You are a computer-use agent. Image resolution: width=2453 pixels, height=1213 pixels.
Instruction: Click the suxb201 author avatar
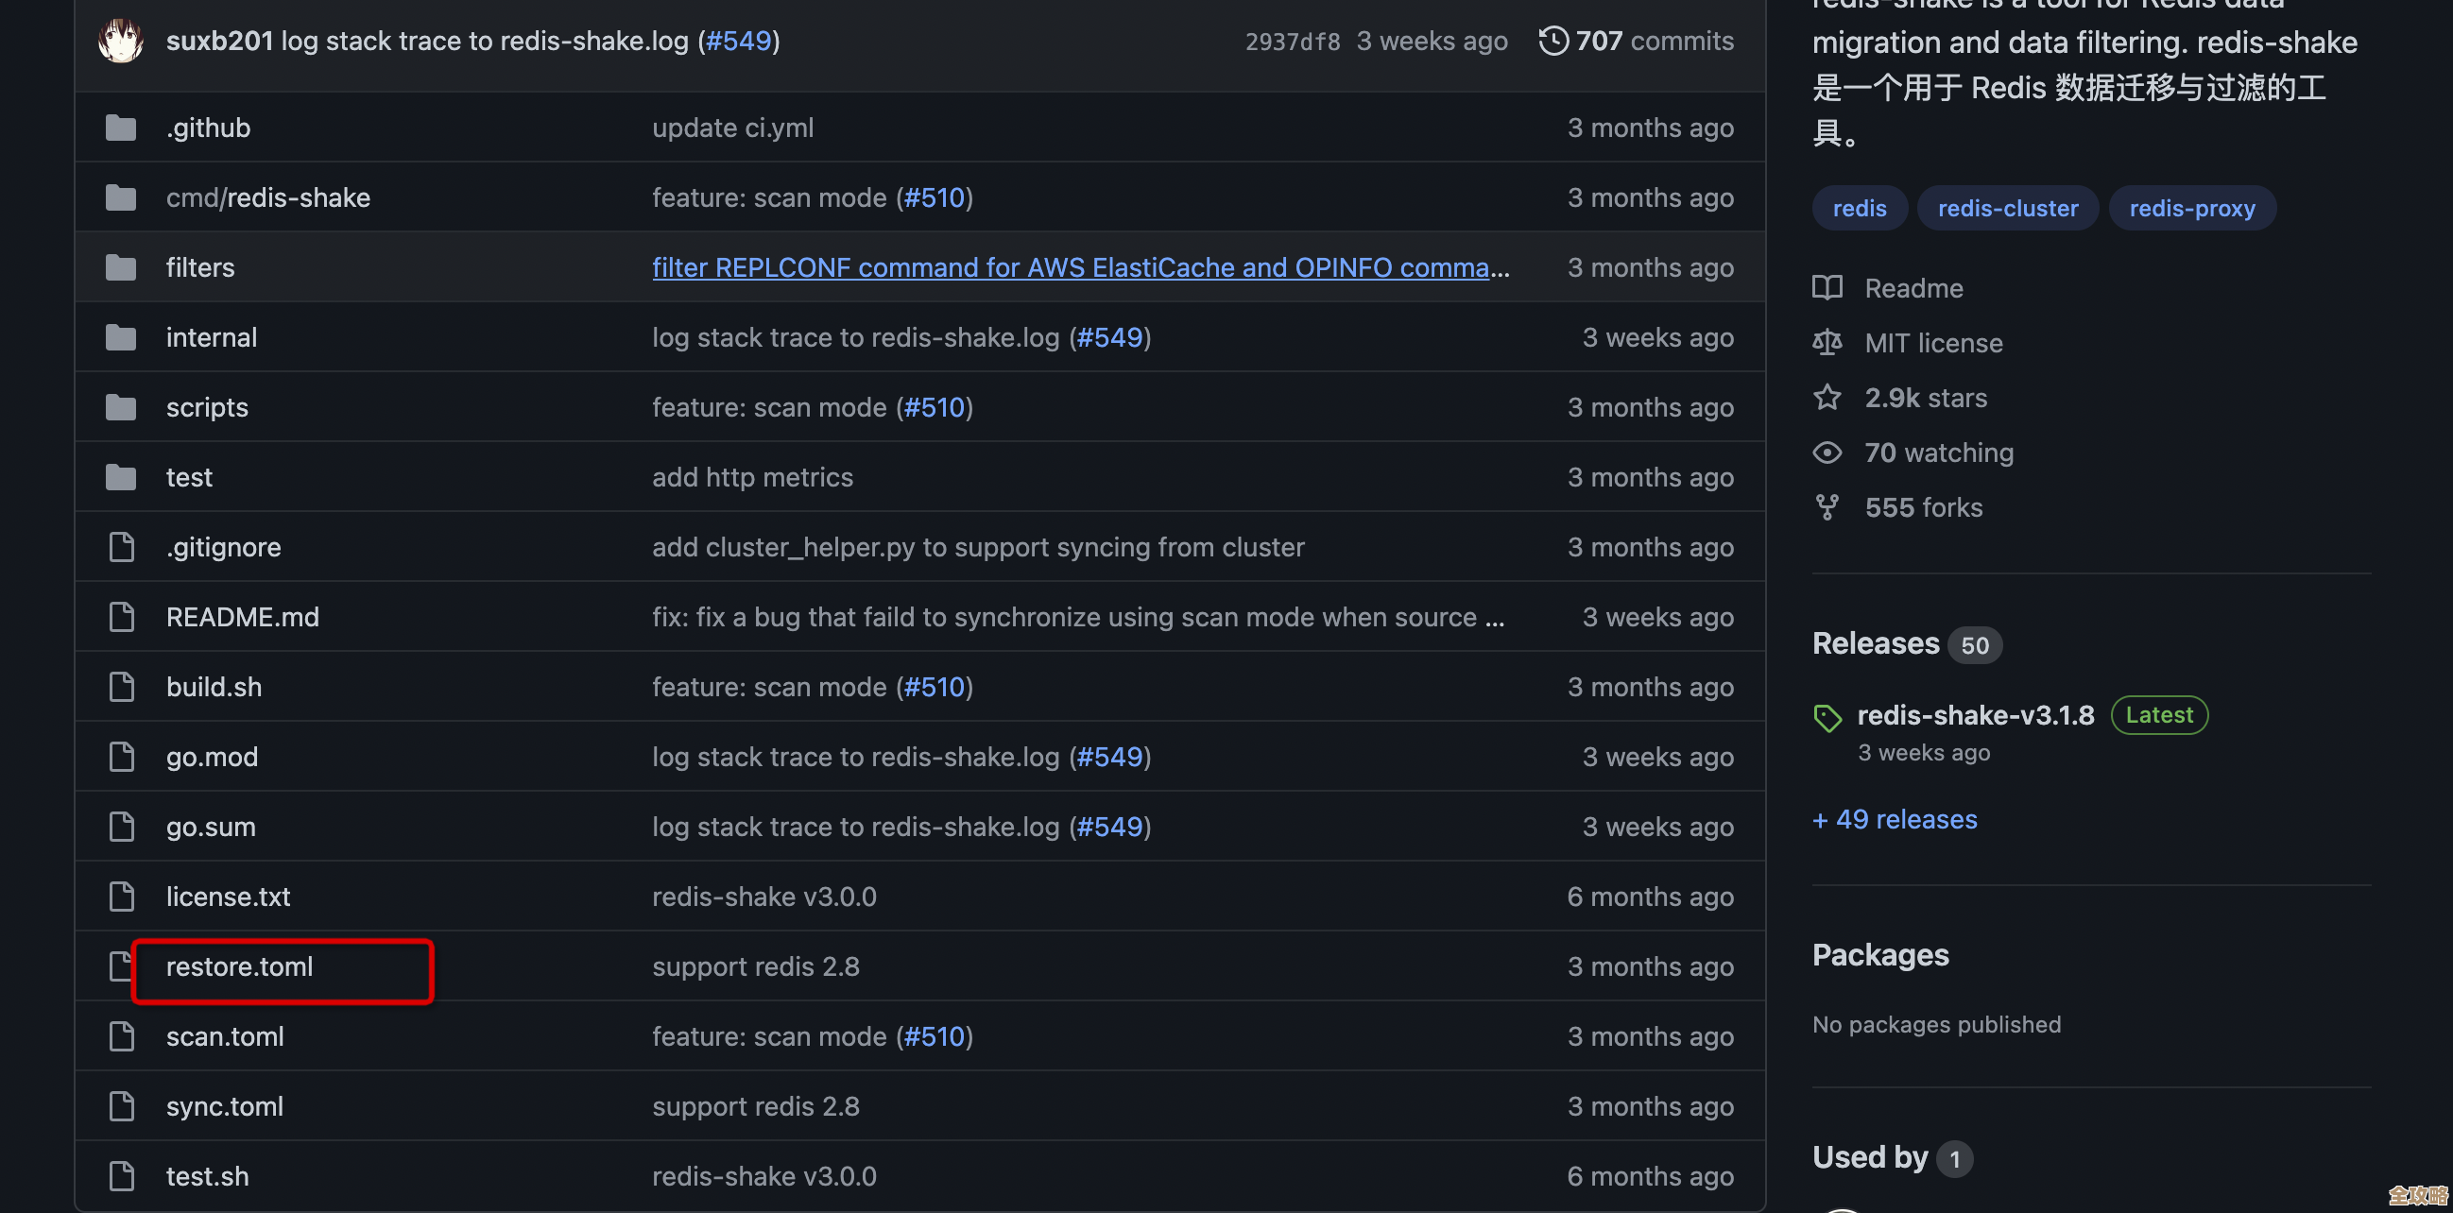pos(121,40)
